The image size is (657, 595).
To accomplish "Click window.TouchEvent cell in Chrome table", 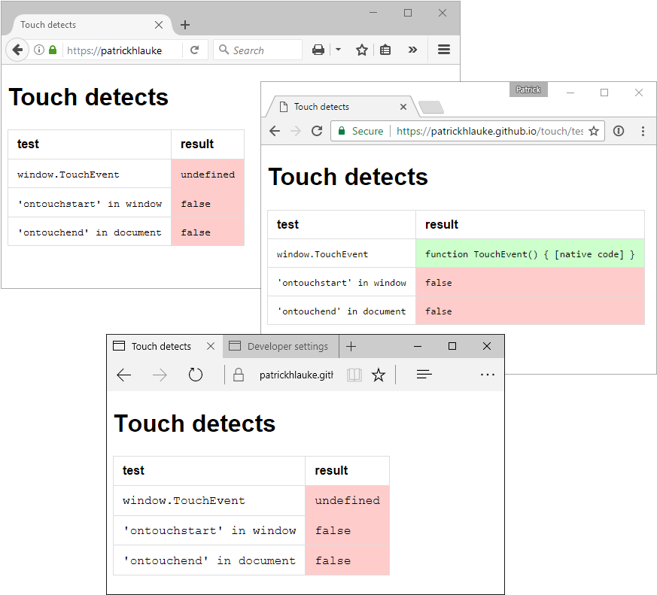I will pos(342,254).
